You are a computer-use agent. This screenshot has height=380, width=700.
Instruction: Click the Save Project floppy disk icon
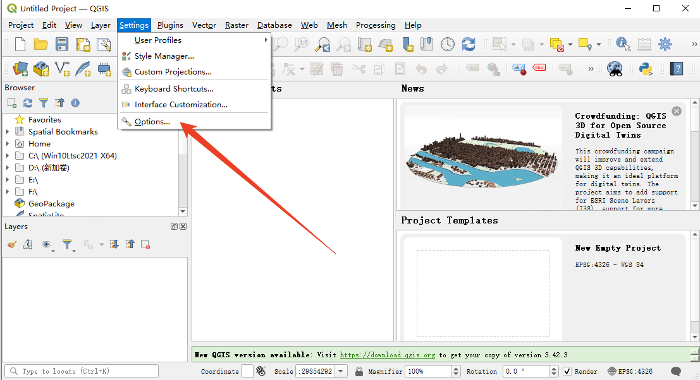tap(61, 44)
